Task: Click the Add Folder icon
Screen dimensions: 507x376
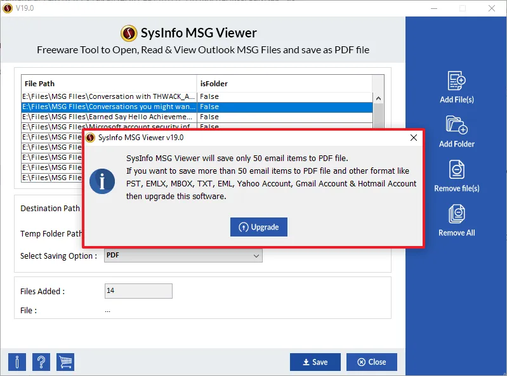Action: pyautogui.click(x=457, y=125)
